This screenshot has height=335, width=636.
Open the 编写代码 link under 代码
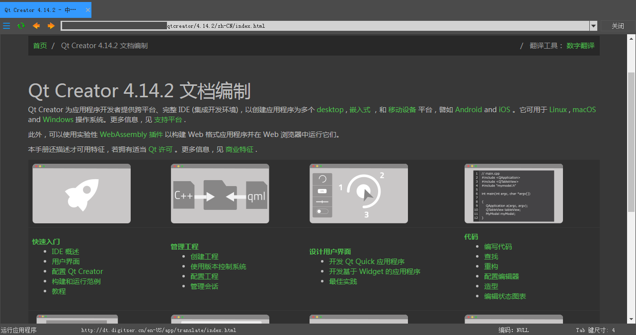tap(498, 246)
